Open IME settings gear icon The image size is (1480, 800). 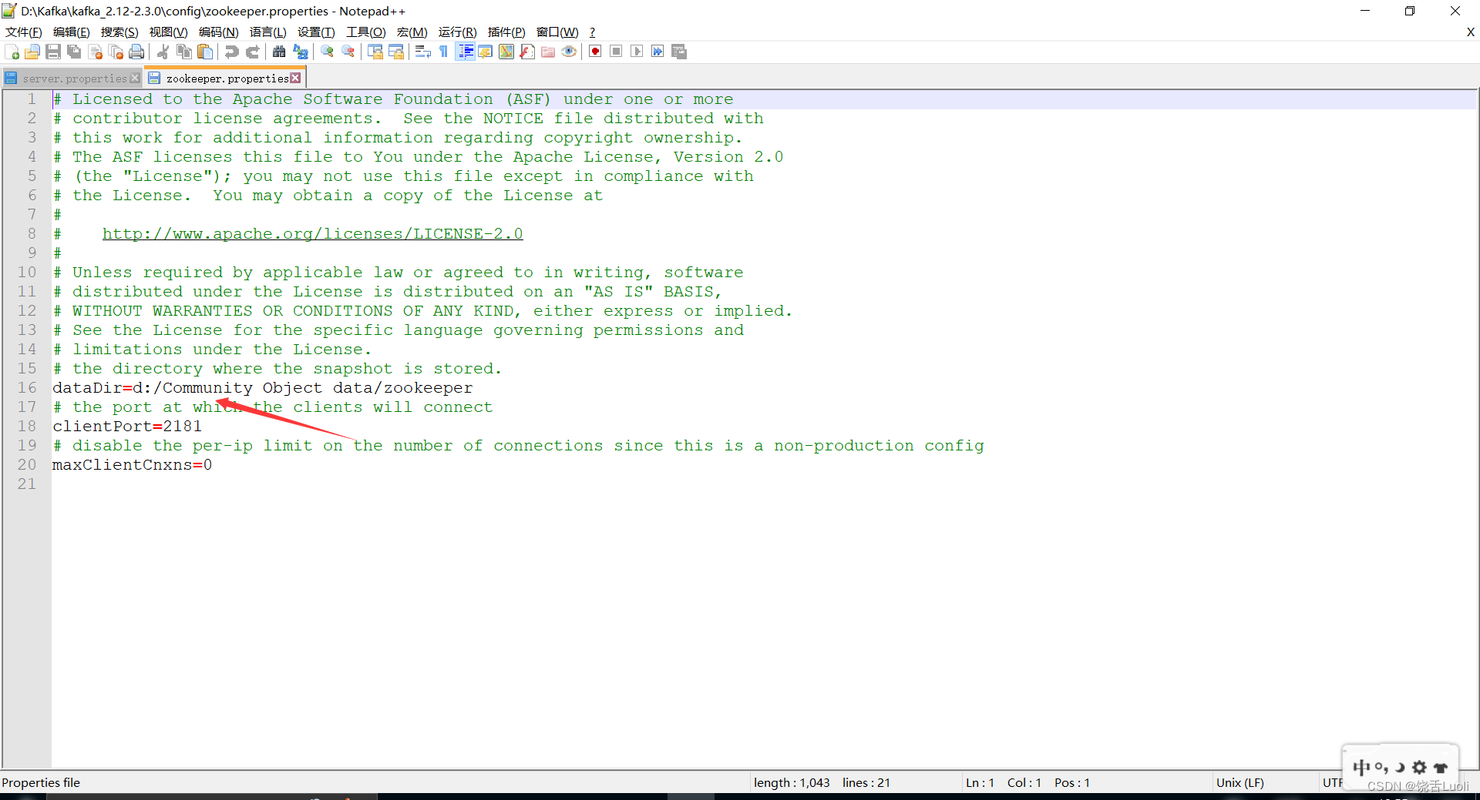(x=1419, y=767)
